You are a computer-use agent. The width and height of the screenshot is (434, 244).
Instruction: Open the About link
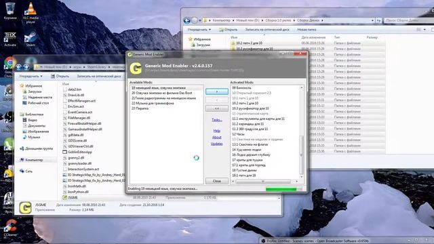[x=217, y=137]
